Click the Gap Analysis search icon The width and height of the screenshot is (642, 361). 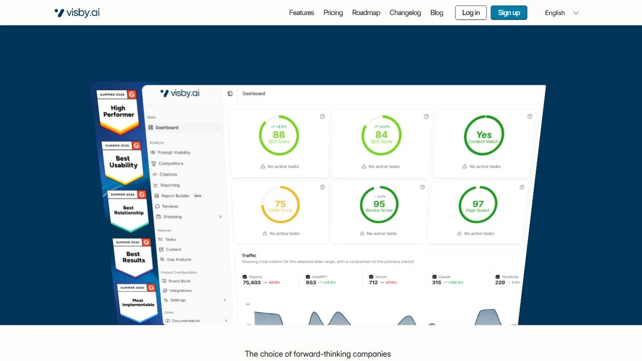[163, 259]
